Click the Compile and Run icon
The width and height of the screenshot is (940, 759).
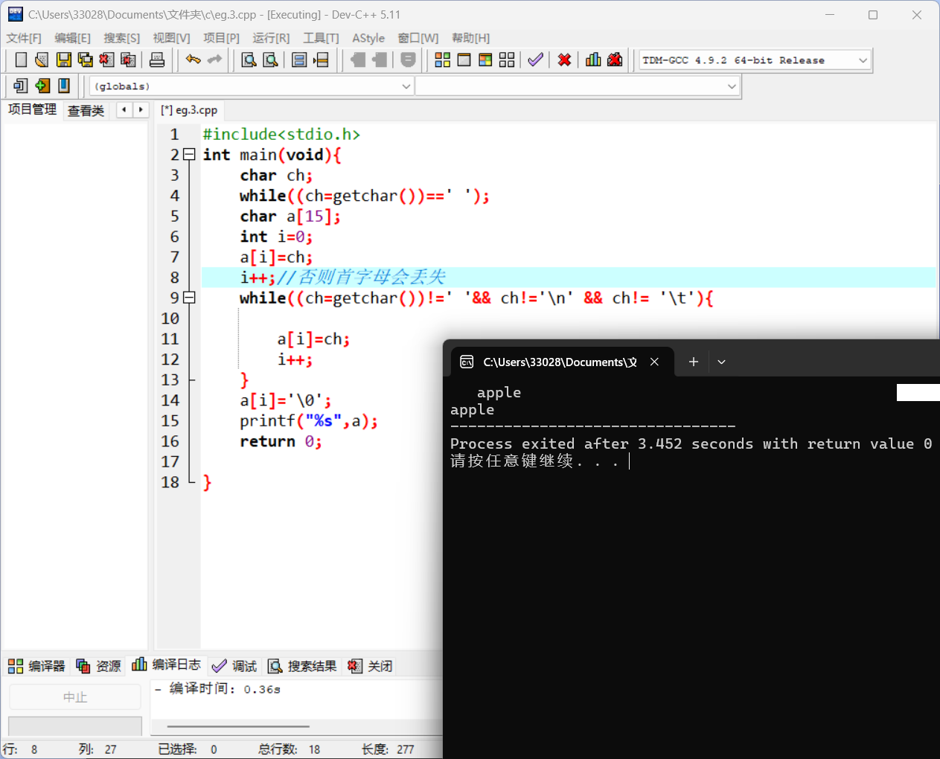[x=485, y=60]
